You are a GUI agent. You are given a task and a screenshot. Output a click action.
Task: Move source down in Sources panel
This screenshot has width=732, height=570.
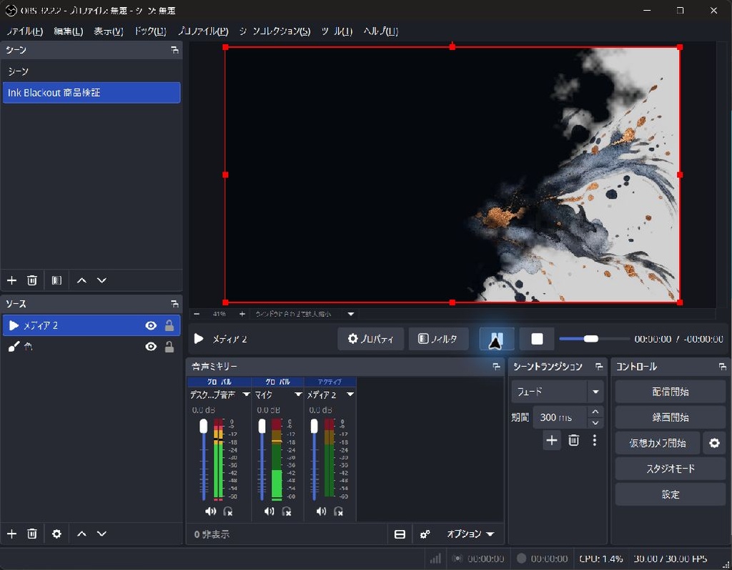coord(102,534)
